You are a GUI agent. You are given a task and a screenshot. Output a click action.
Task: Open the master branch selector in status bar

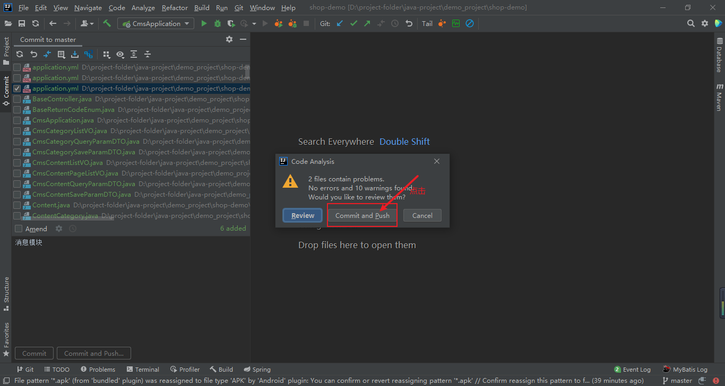[x=677, y=381]
